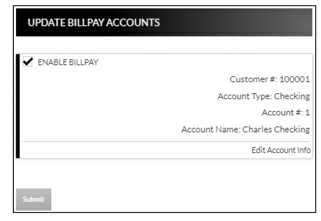This screenshot has width=321, height=221.
Task: Select the Account Name label
Action: (210, 130)
